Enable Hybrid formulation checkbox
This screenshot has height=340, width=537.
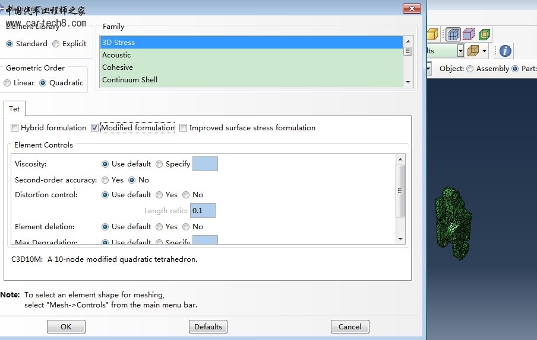click(x=14, y=128)
